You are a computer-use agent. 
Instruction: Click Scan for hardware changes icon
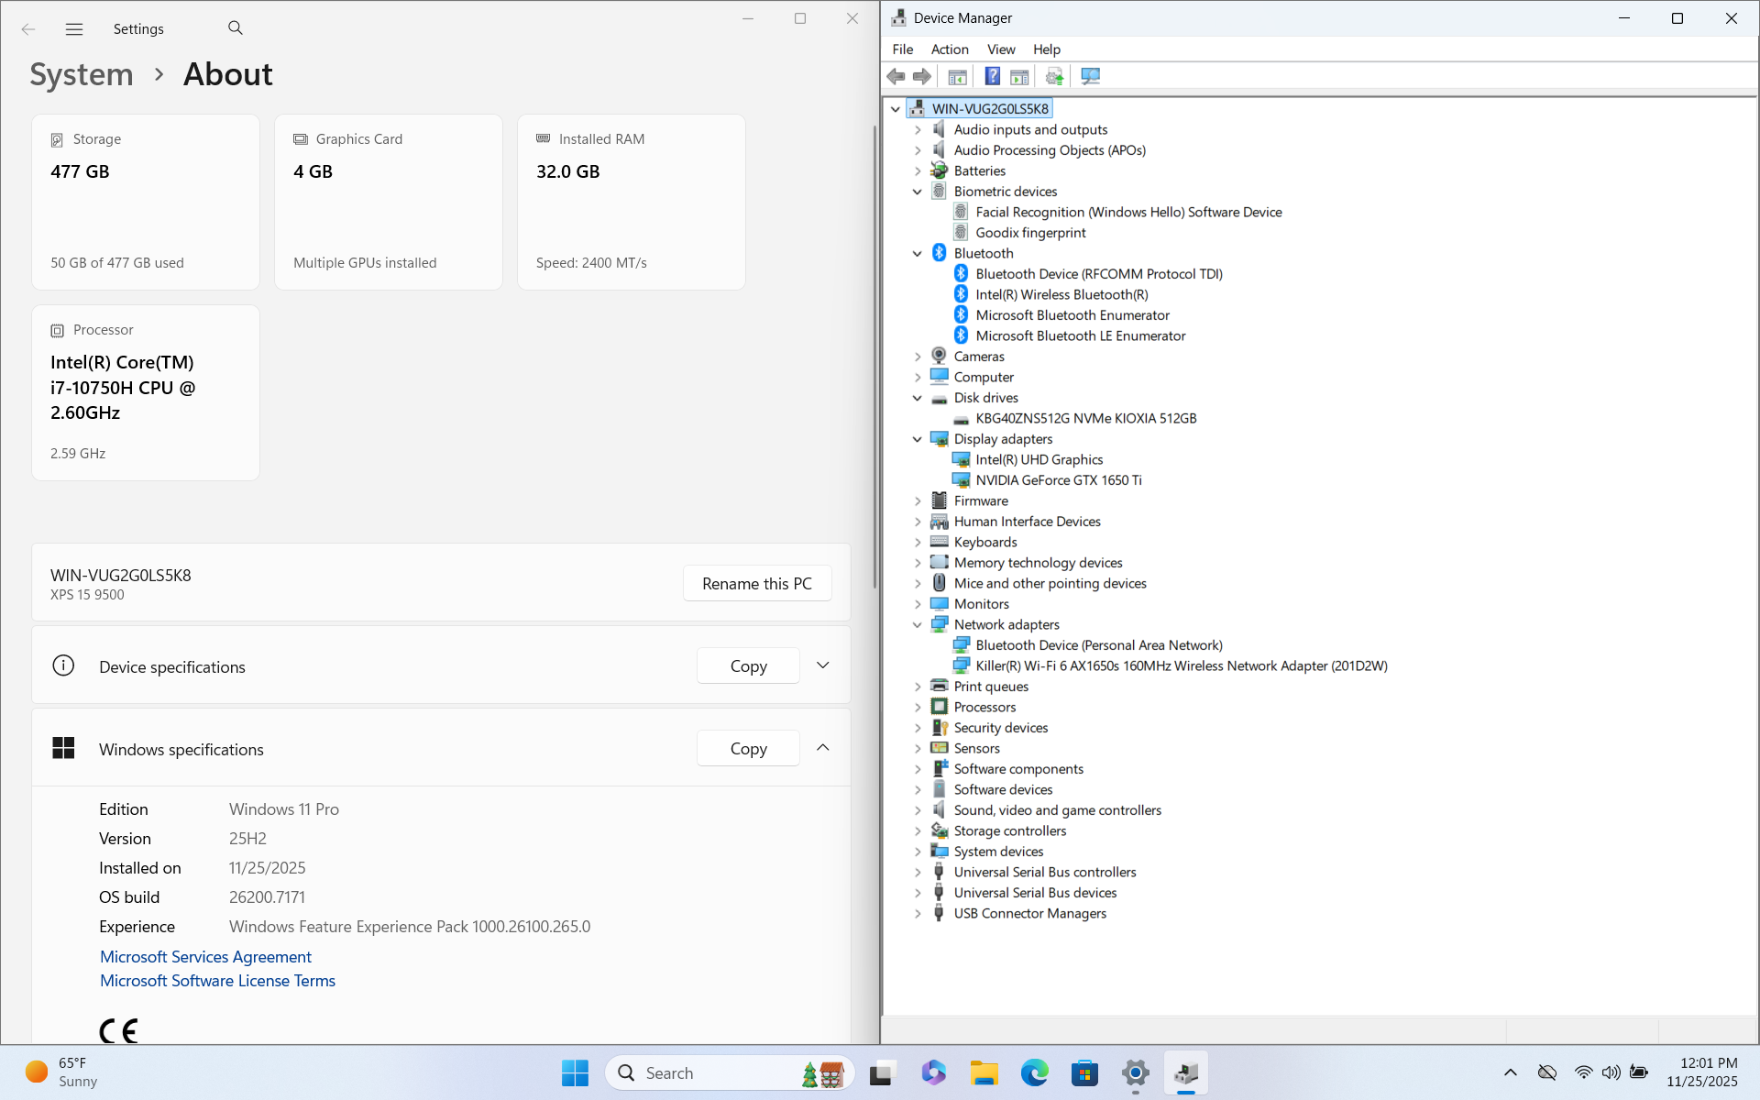pyautogui.click(x=1090, y=77)
